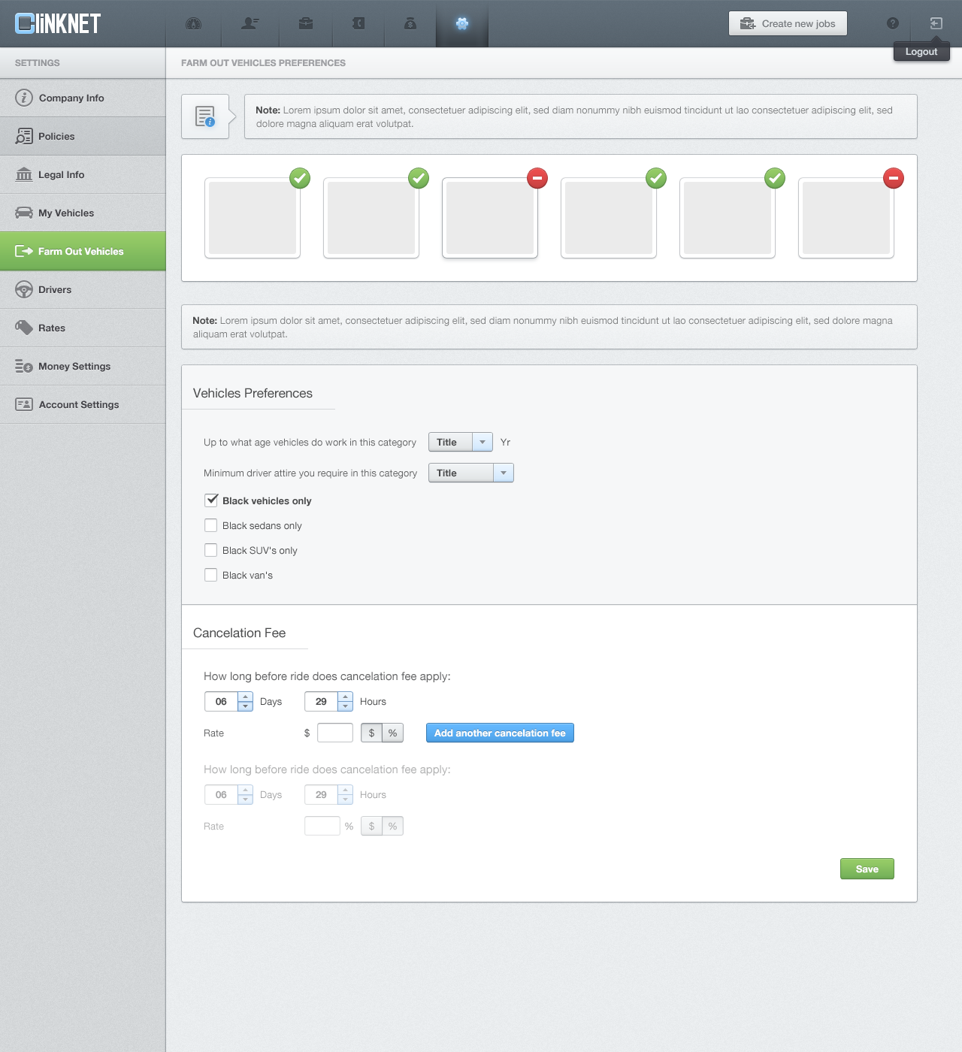Click the second fee's Rate input field

click(322, 826)
